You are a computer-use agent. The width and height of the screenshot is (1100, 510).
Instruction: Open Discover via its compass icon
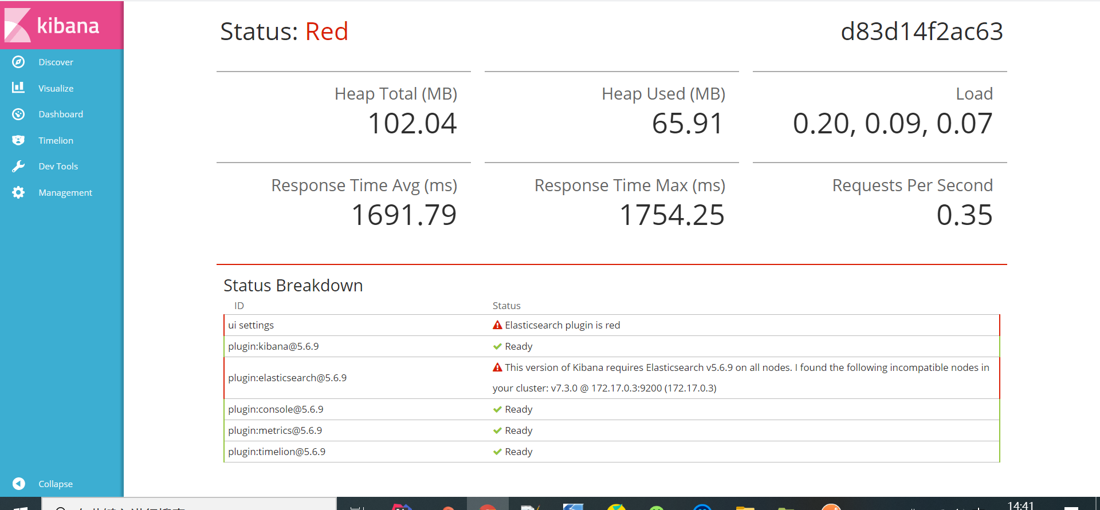(x=18, y=62)
